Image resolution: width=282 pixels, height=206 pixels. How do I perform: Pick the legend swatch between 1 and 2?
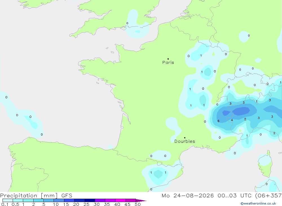(28, 200)
